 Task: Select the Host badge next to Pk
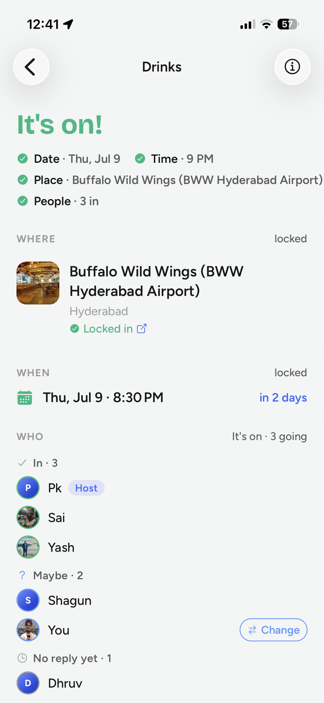coord(87,488)
